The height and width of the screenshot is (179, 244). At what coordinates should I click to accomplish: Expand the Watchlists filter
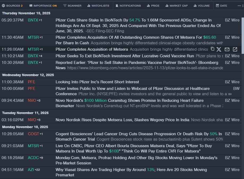[98, 6]
